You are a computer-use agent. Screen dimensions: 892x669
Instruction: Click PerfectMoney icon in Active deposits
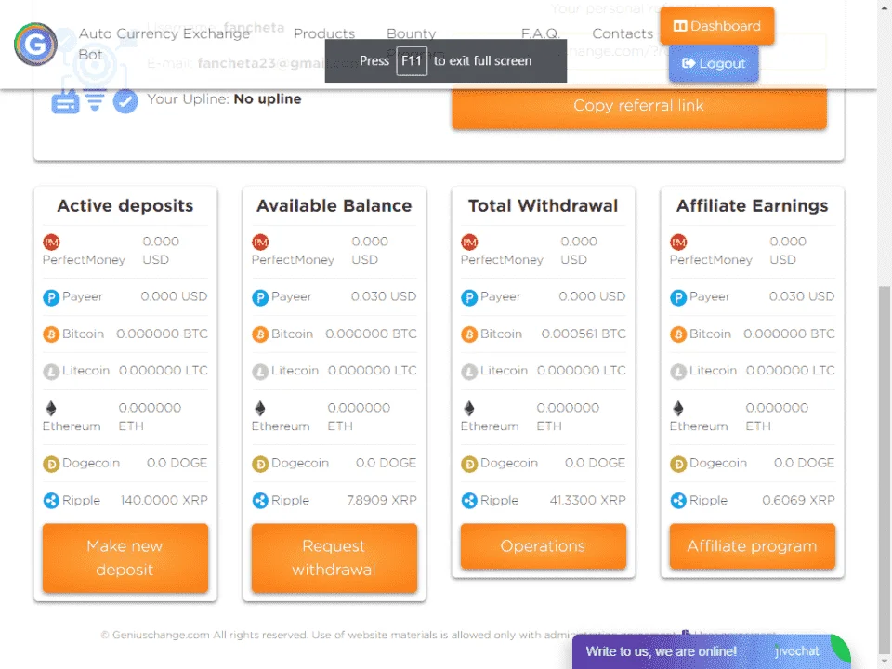(x=51, y=243)
